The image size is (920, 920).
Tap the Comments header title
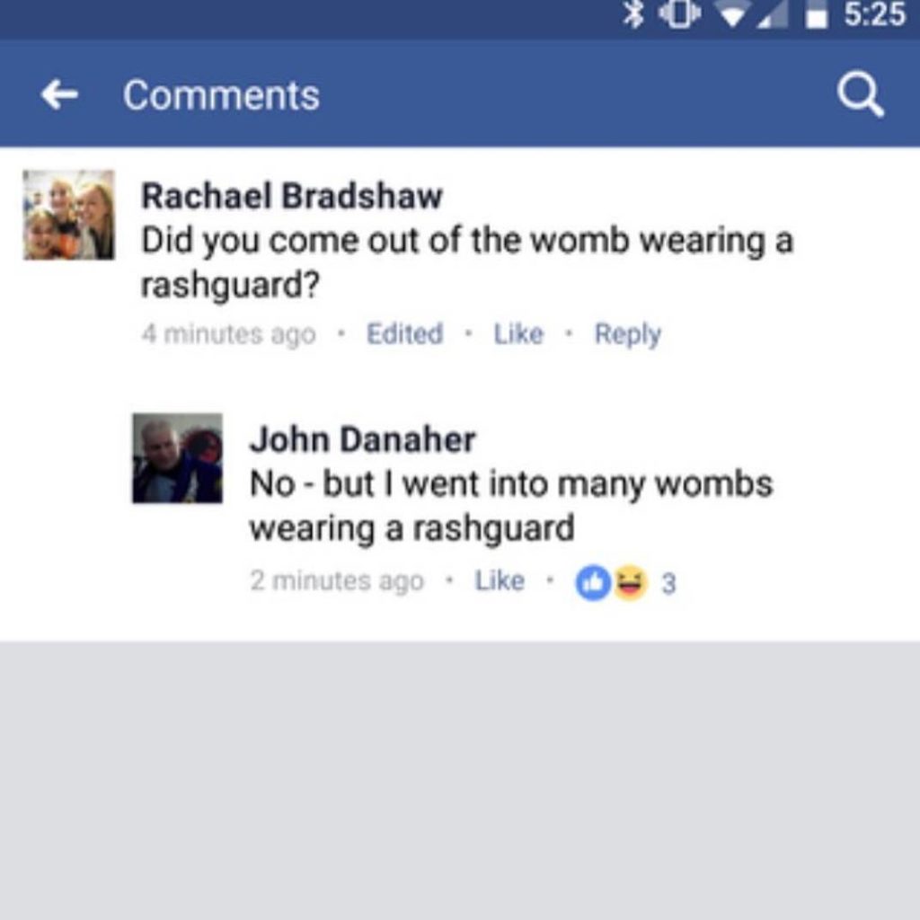pyautogui.click(x=221, y=95)
